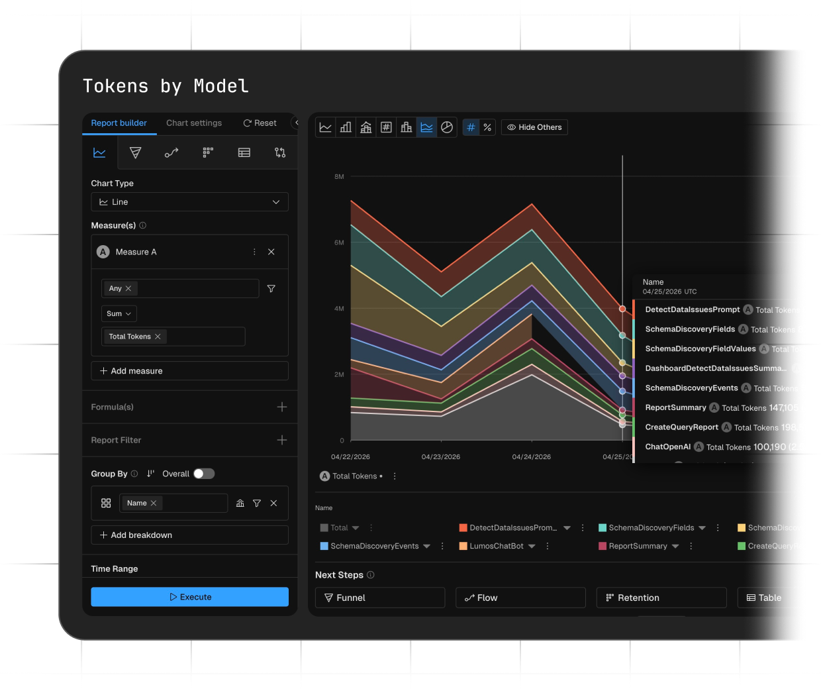Select the compare arrows report type icon
821x689 pixels.
280,153
